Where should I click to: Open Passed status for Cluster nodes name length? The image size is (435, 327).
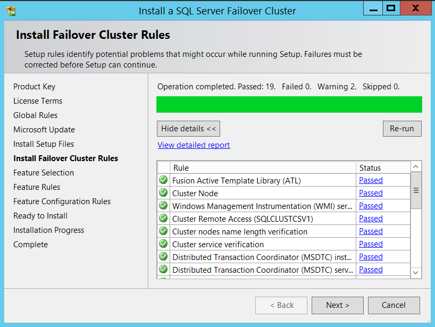(371, 231)
